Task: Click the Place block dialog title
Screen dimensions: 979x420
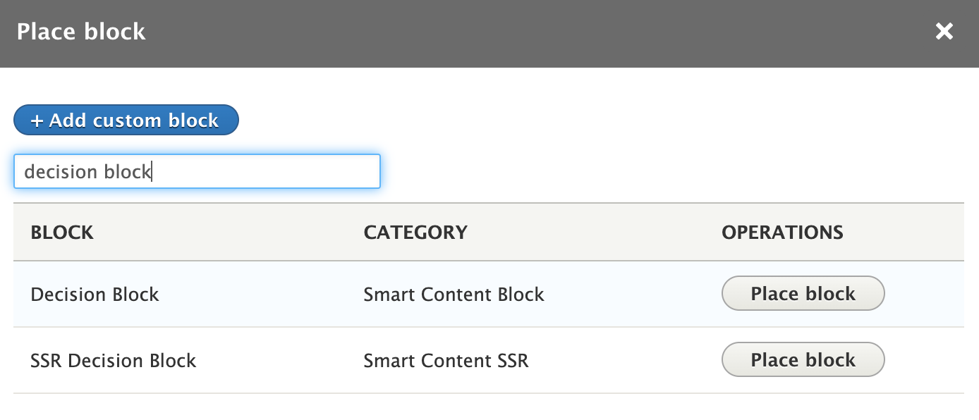Action: pos(80,31)
